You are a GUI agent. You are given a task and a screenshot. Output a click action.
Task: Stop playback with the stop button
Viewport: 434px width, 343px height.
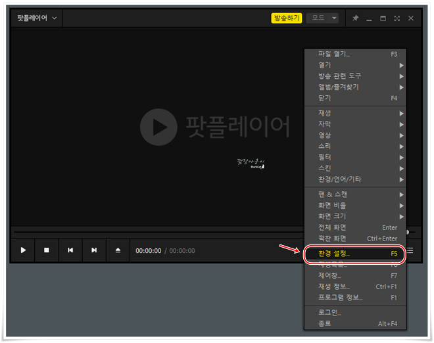pyautogui.click(x=47, y=250)
